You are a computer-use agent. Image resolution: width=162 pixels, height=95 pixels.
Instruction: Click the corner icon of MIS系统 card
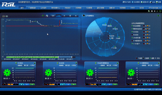(35, 63)
